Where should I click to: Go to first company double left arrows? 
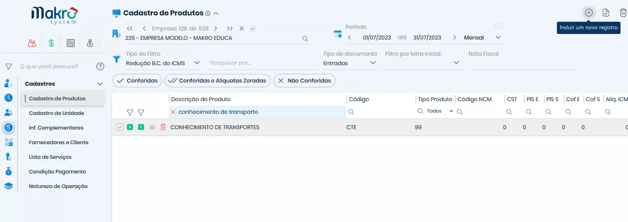point(130,28)
